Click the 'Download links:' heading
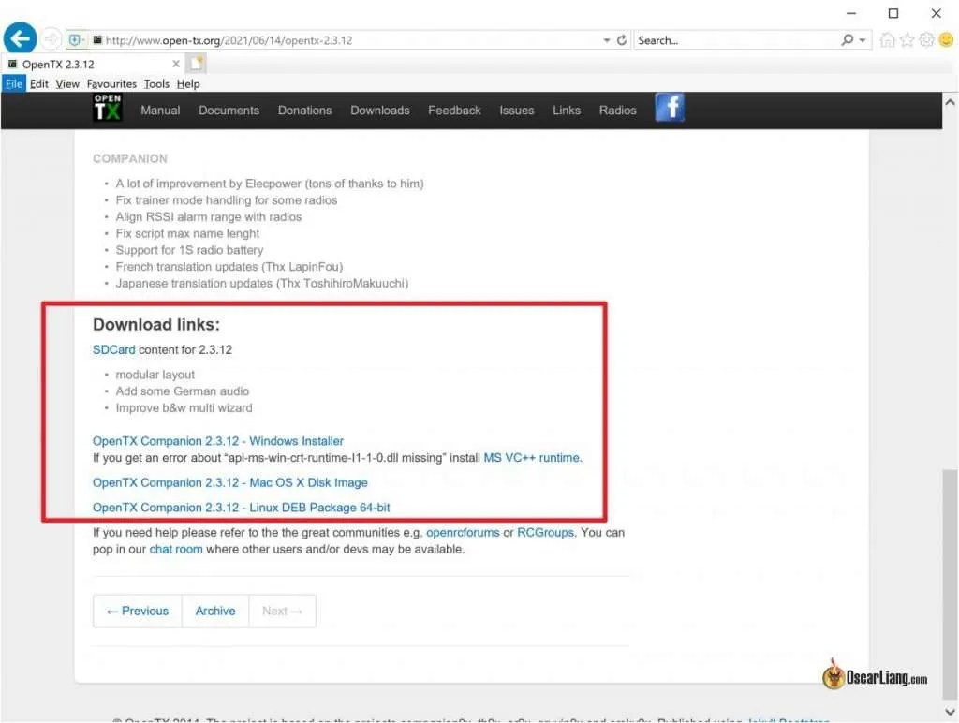 click(156, 325)
